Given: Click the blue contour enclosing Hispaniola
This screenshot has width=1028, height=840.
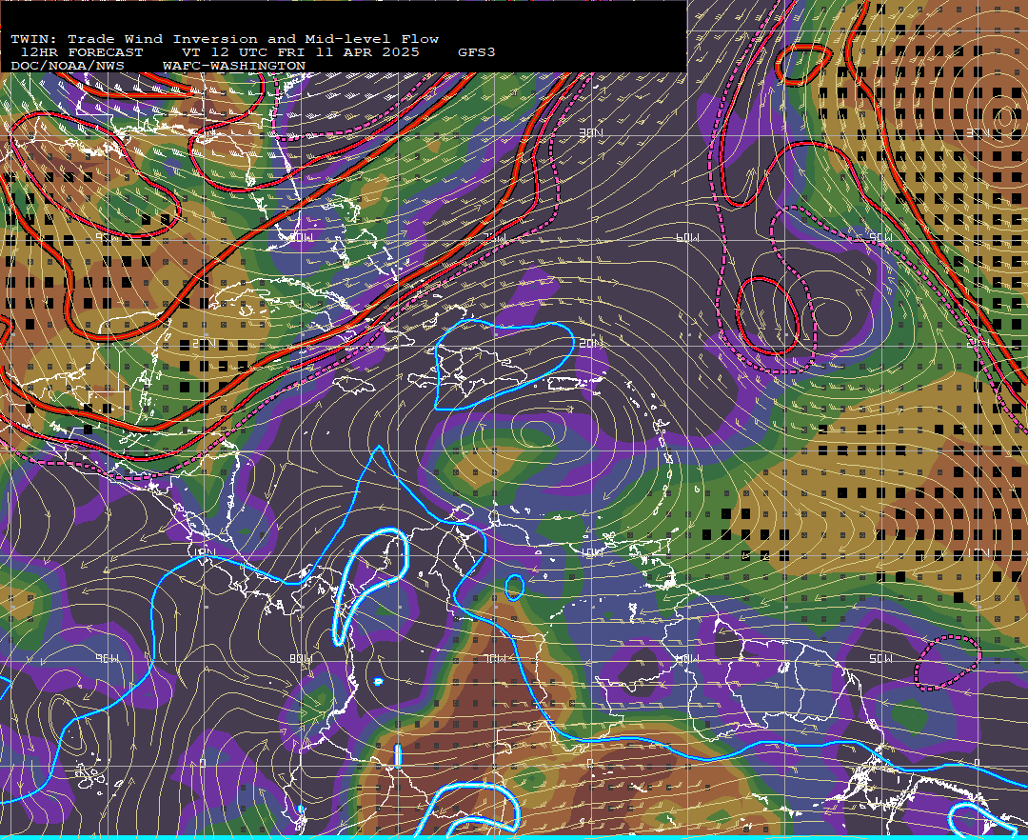Looking at the screenshot, I should pos(504,366).
